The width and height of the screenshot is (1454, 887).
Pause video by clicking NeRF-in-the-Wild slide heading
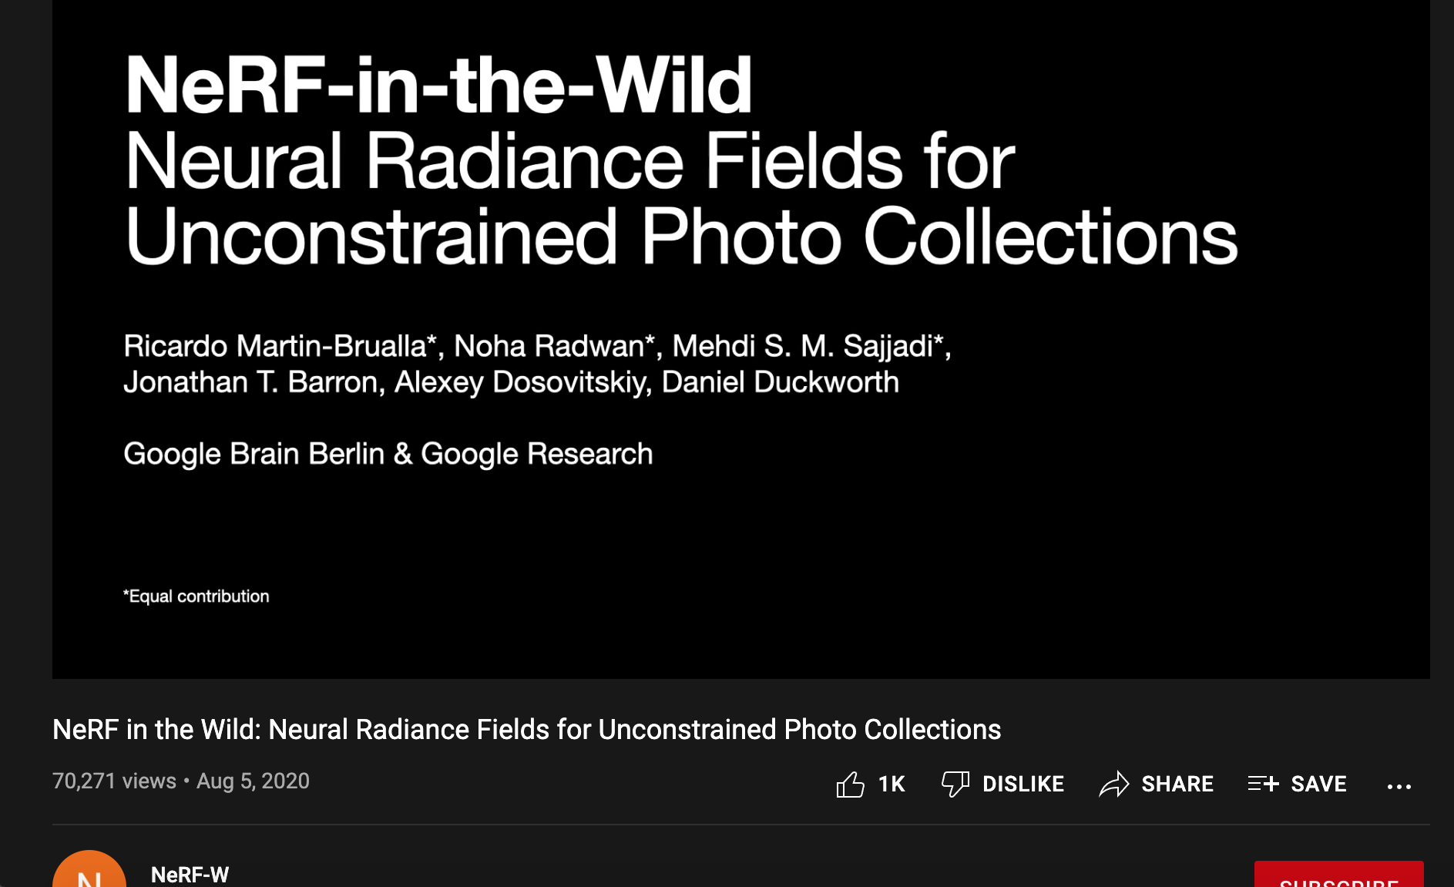438,85
